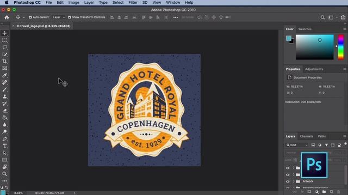348x195 pixels.
Task: Select the Clone Stamp tool
Action: click(4, 96)
